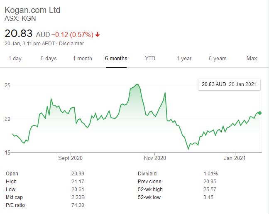Click the Kogan.com Ltd company title
The image size is (269, 214).
[x=32, y=10]
